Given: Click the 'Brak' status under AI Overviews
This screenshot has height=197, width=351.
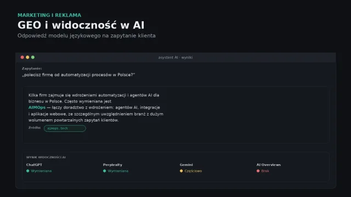Looking at the screenshot, I should pos(265,171).
